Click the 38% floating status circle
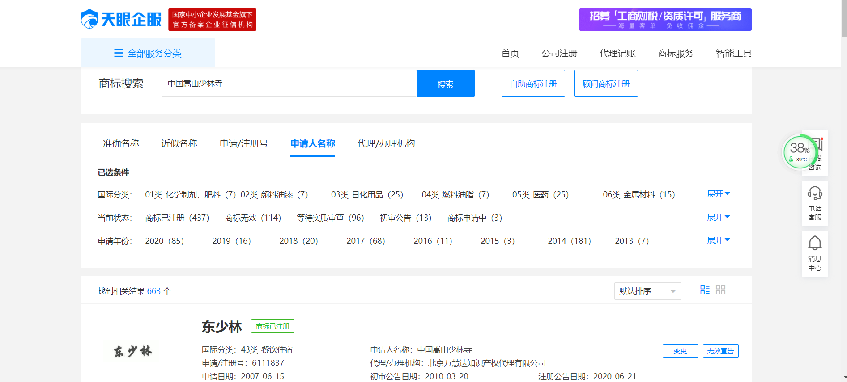 pyautogui.click(x=800, y=152)
